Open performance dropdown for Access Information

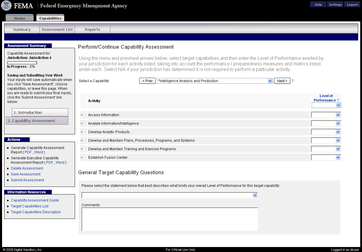[x=326, y=115]
